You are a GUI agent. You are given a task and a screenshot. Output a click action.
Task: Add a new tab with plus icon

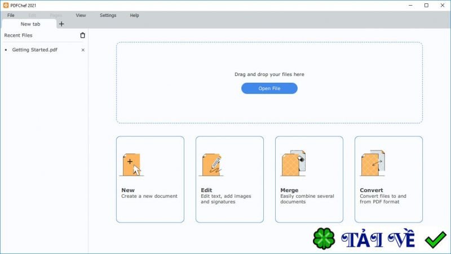(61, 24)
